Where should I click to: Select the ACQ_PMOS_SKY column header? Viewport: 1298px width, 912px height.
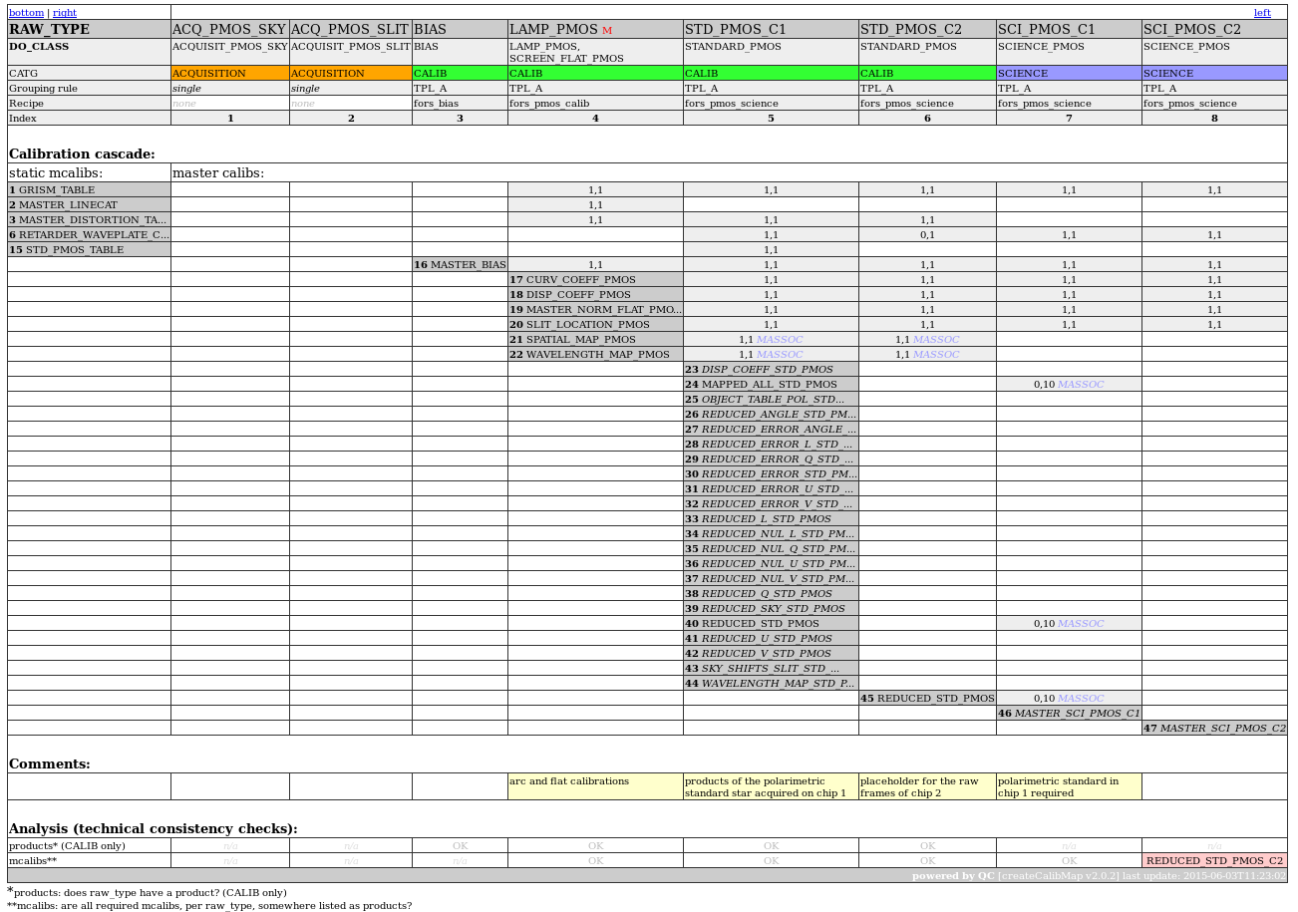click(229, 30)
